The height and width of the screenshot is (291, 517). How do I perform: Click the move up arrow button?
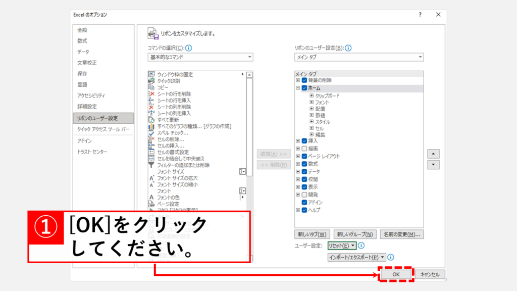coord(433,154)
